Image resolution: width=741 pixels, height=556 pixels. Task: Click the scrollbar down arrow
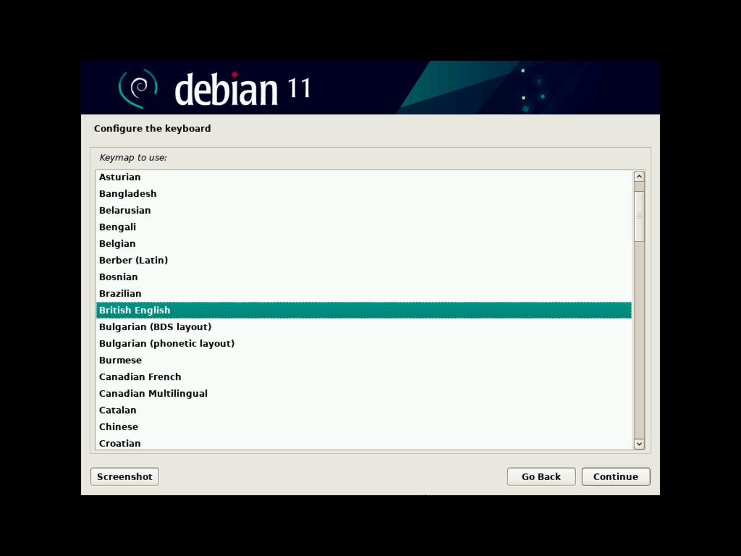pos(639,444)
